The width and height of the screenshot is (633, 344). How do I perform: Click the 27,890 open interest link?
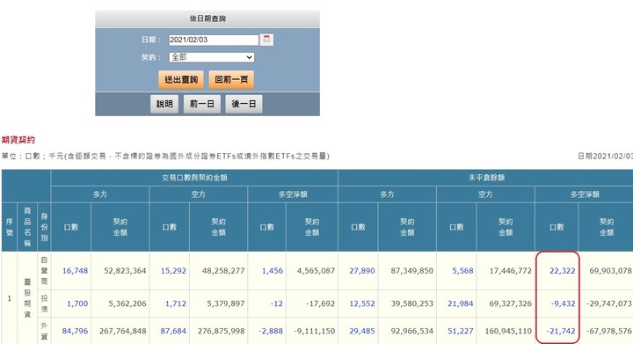click(x=362, y=270)
